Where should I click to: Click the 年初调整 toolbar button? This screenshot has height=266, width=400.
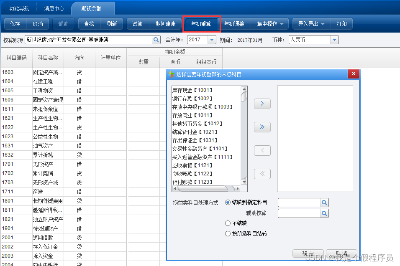tap(234, 24)
